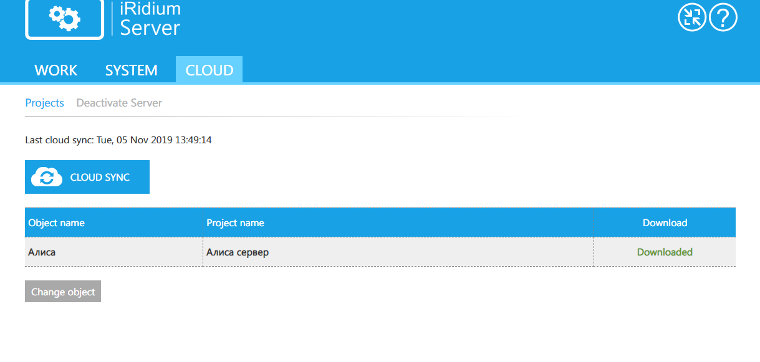
Task: Click the word Server in header
Action: (x=150, y=28)
